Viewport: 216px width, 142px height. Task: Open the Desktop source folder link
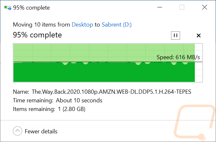pyautogui.click(x=82, y=25)
